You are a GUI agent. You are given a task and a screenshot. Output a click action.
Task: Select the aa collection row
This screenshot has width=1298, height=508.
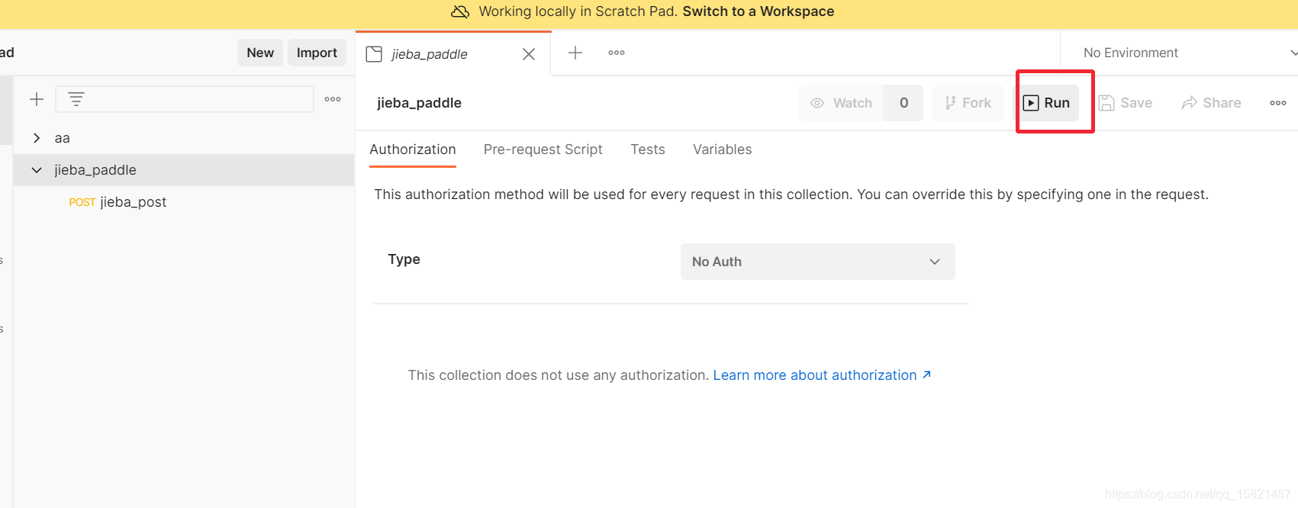[x=184, y=138]
